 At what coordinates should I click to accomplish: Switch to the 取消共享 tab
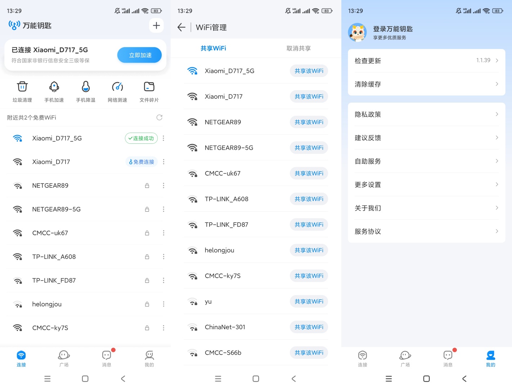[x=298, y=48]
